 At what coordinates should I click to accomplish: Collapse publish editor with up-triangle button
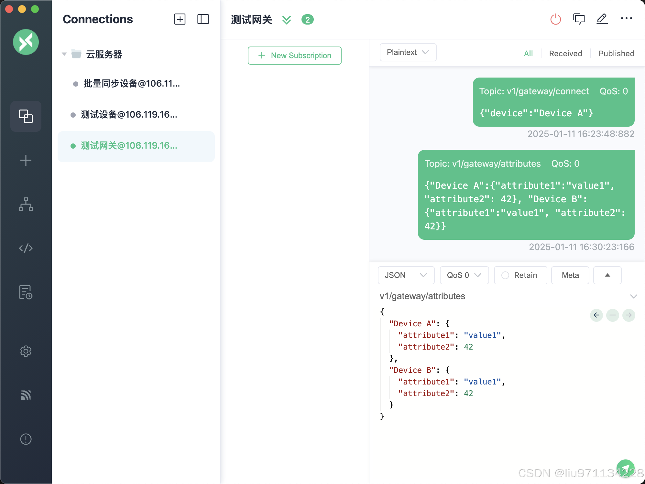[607, 275]
